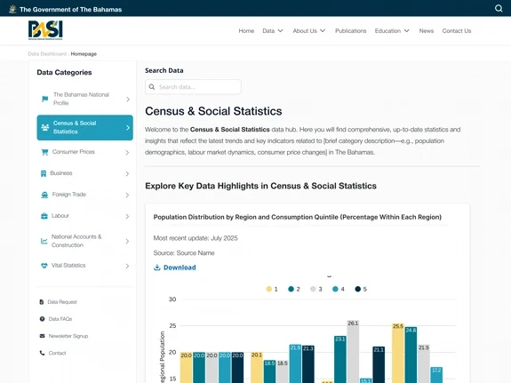Click the 26.1 grey bar in chart
The image size is (511, 383).
coord(353,351)
